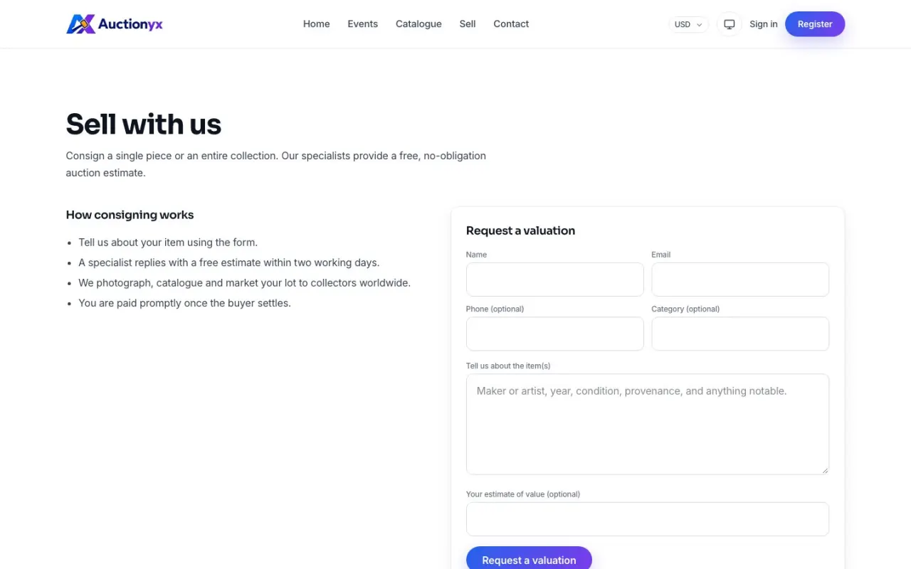Click the Register button
Viewport: 911px width, 569px height.
(x=815, y=24)
